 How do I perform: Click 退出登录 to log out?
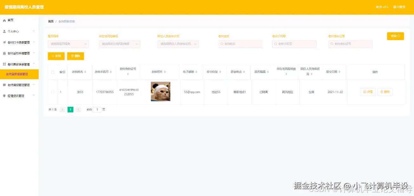click(x=399, y=7)
